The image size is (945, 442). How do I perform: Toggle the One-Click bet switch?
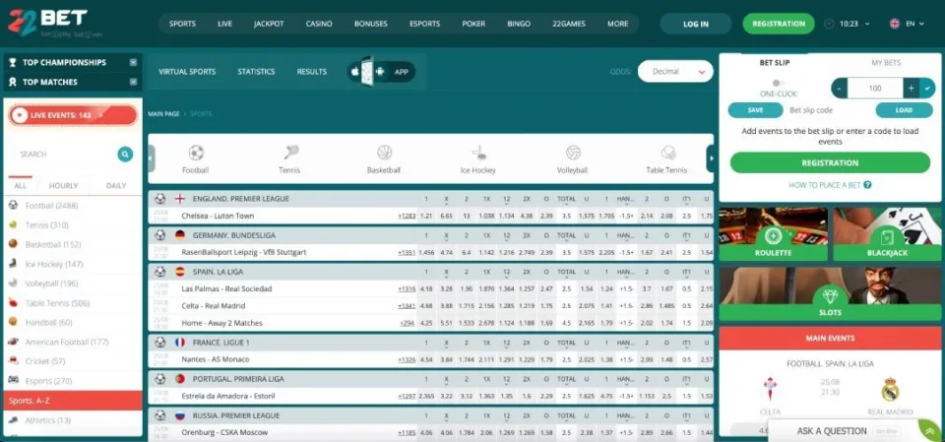tap(778, 83)
